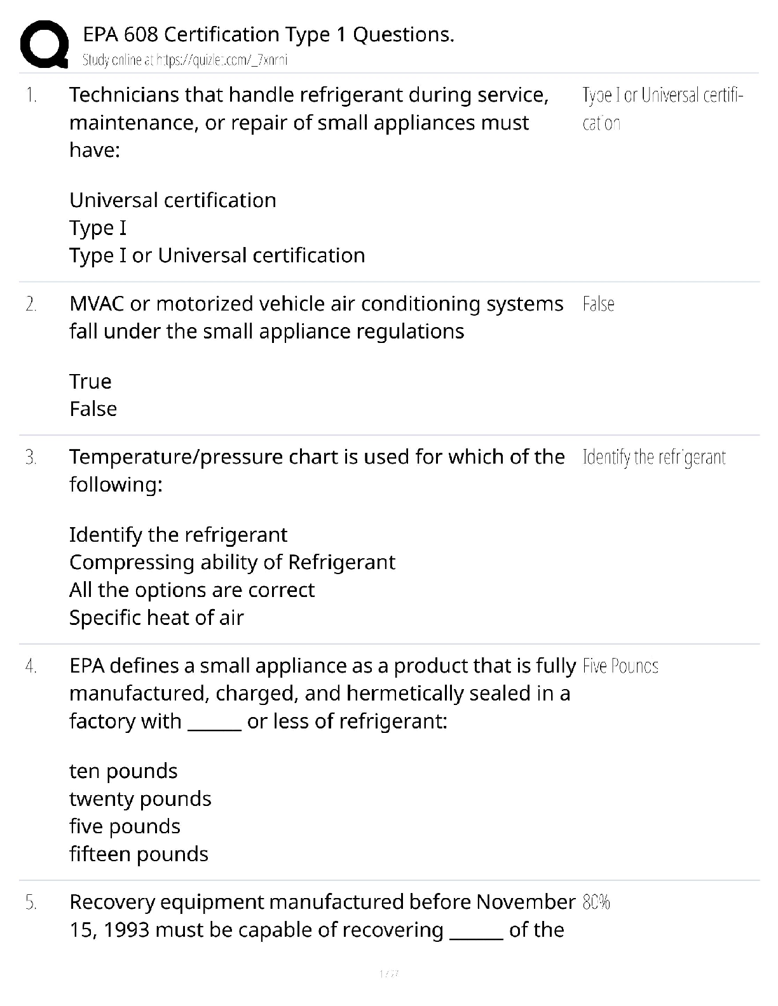Select "Type I or Universal certification" option in question 1
Screen dimensions: 778x1006
[217, 255]
